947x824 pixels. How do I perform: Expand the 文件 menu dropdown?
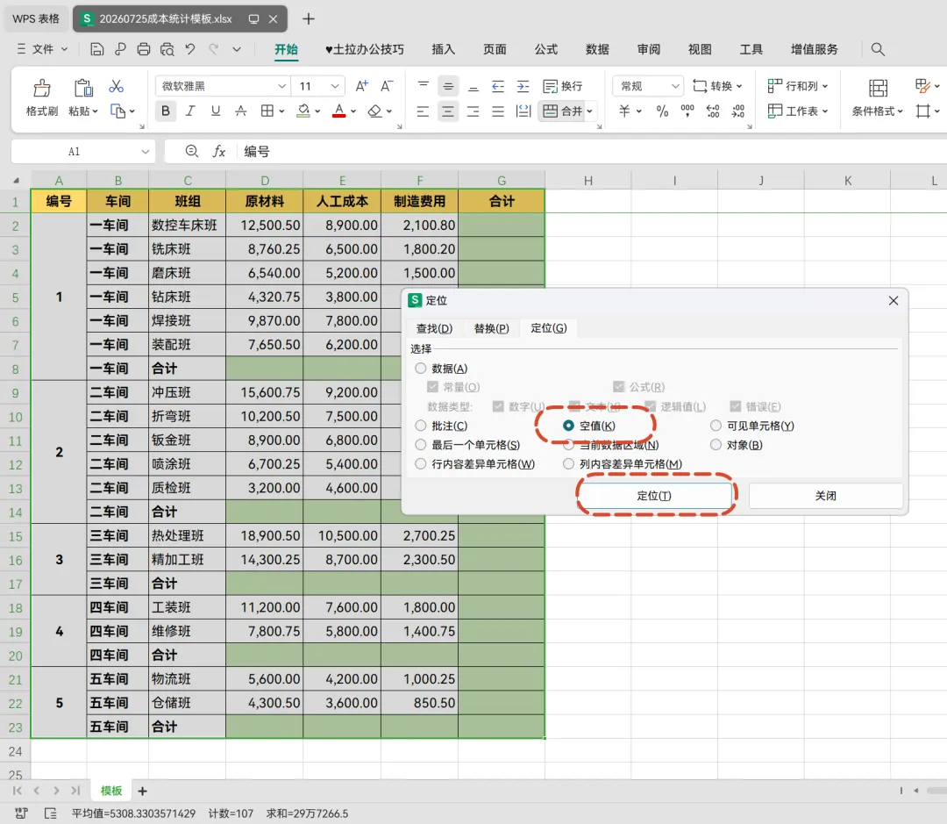pos(65,49)
